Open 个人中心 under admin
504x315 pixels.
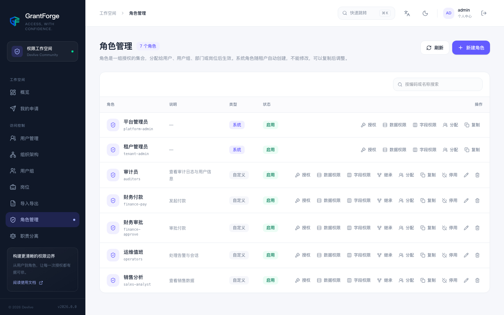[x=465, y=16]
